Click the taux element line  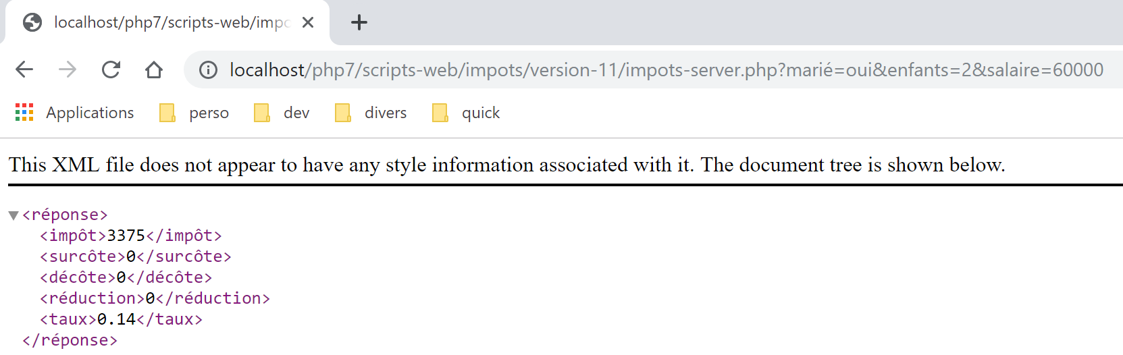122,319
